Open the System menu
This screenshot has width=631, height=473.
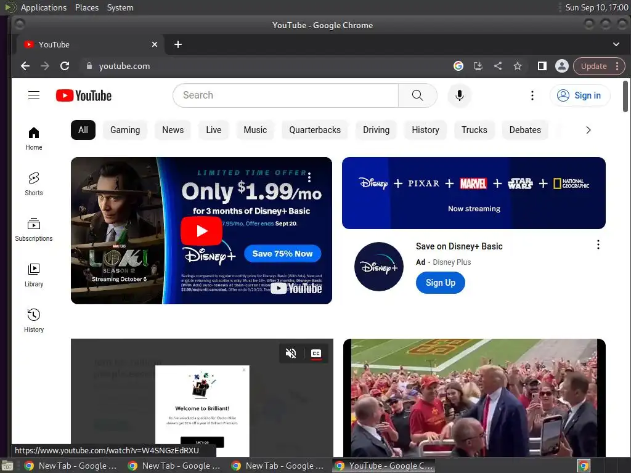(120, 7)
